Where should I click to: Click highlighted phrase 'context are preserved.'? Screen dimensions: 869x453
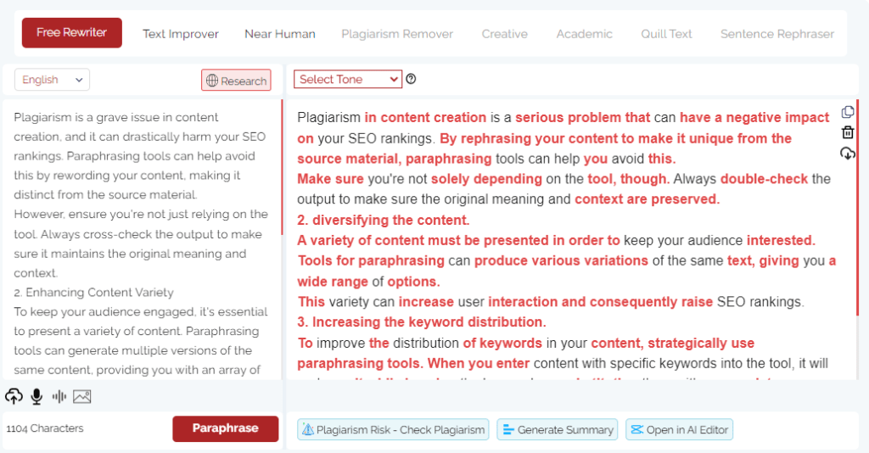pyautogui.click(x=647, y=199)
